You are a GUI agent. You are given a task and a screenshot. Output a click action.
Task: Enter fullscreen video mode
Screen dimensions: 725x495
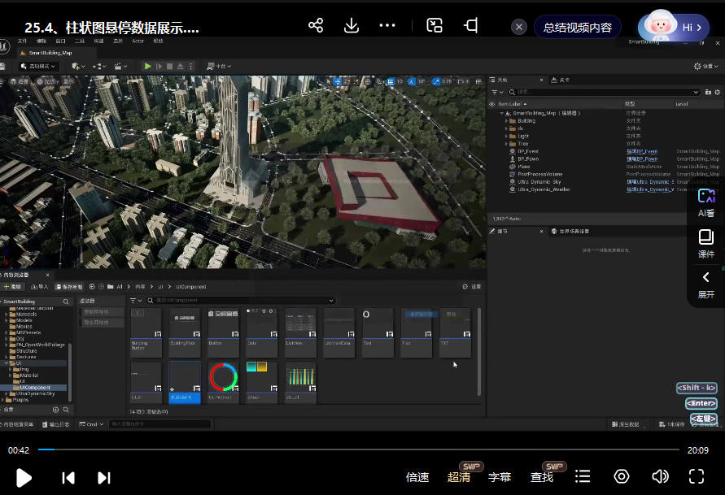click(697, 477)
